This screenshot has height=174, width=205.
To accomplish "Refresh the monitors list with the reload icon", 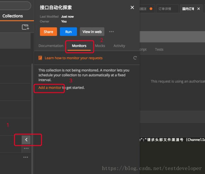I will click(x=135, y=58).
